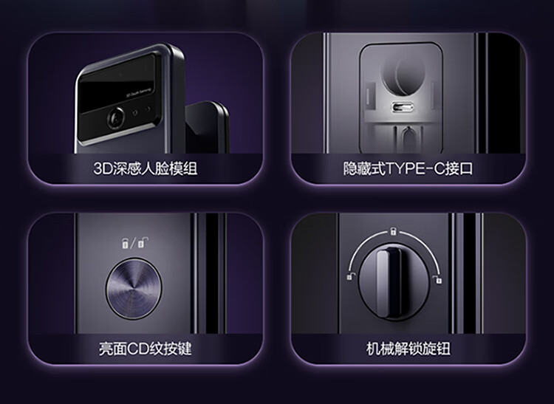Select the 机械解锁旋钮 label

click(408, 349)
